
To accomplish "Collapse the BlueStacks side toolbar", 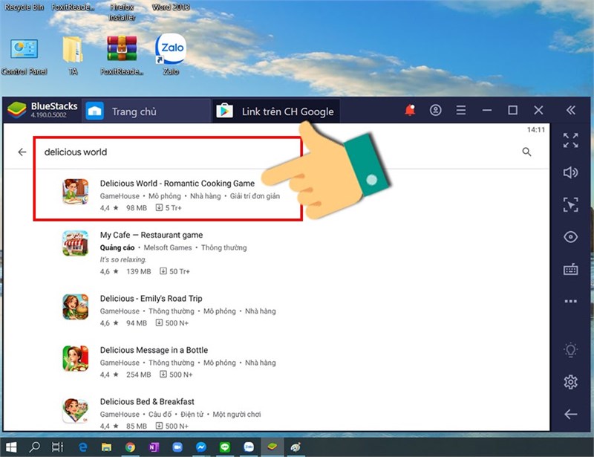I will coord(570,111).
